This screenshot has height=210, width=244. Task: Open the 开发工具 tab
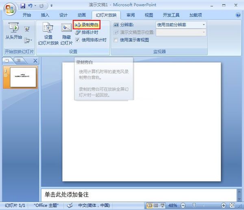pos(171,15)
